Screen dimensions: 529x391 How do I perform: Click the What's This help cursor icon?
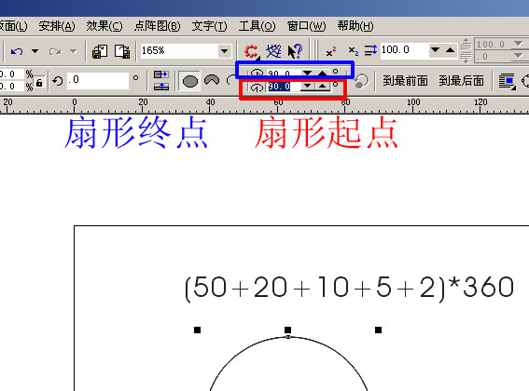pyautogui.click(x=295, y=51)
